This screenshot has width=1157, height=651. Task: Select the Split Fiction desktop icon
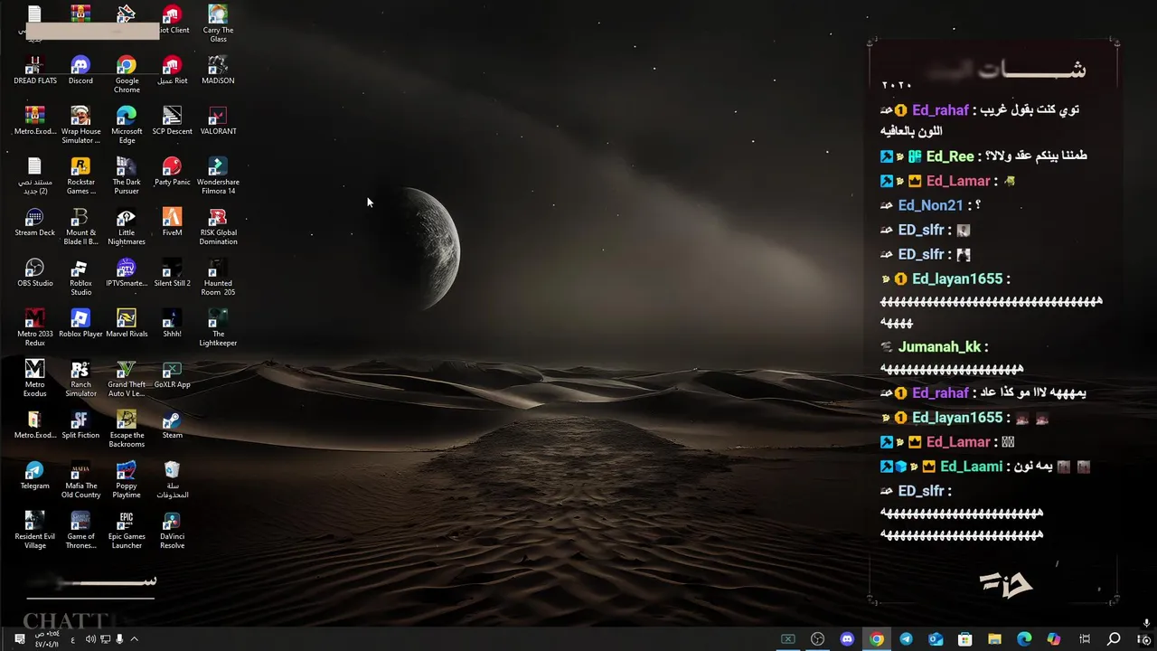pos(80,425)
